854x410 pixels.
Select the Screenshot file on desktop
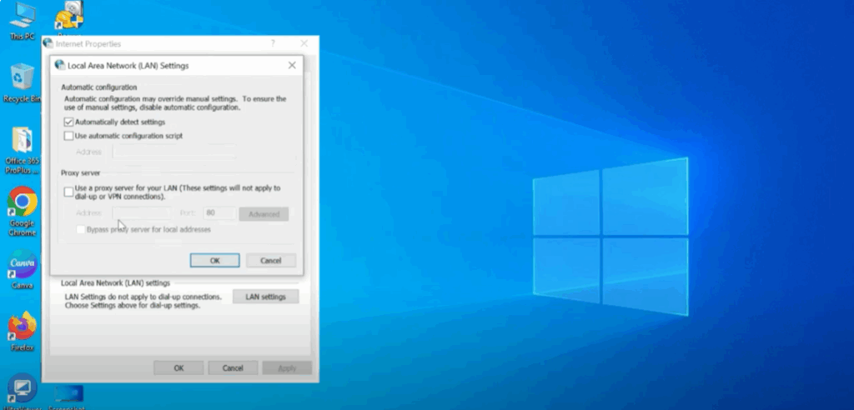point(68,397)
